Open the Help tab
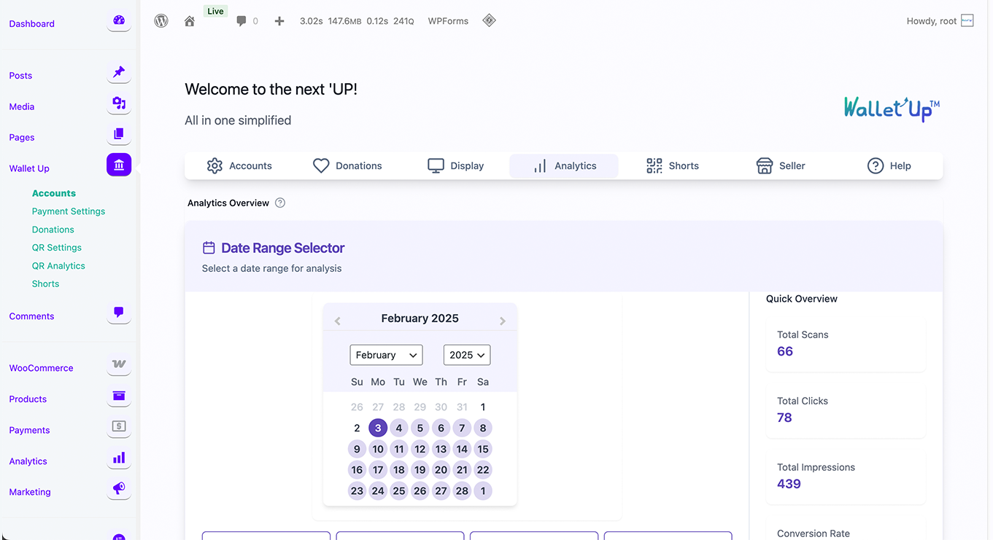The height and width of the screenshot is (540, 993). [x=889, y=165]
